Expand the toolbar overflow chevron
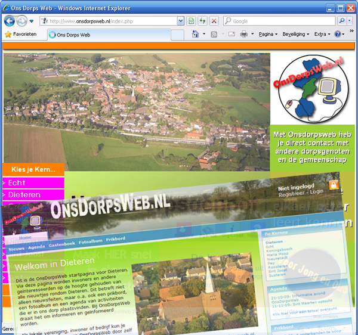 click(351, 31)
